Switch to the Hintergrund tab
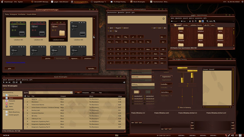Screen dimensions: 244x137 [13, 14]
